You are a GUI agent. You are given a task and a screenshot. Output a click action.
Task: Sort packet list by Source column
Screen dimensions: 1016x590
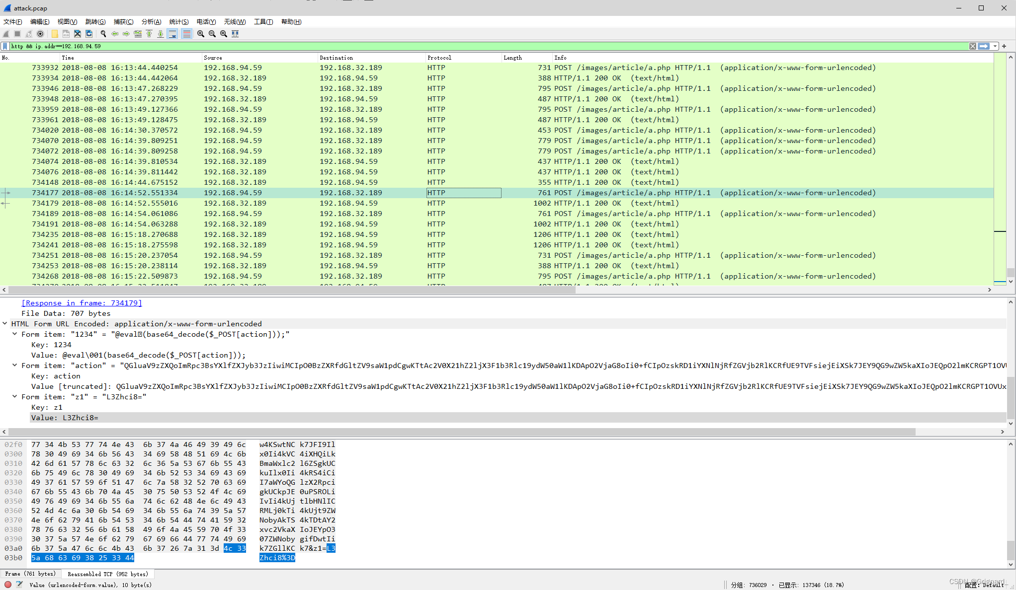(x=259, y=58)
